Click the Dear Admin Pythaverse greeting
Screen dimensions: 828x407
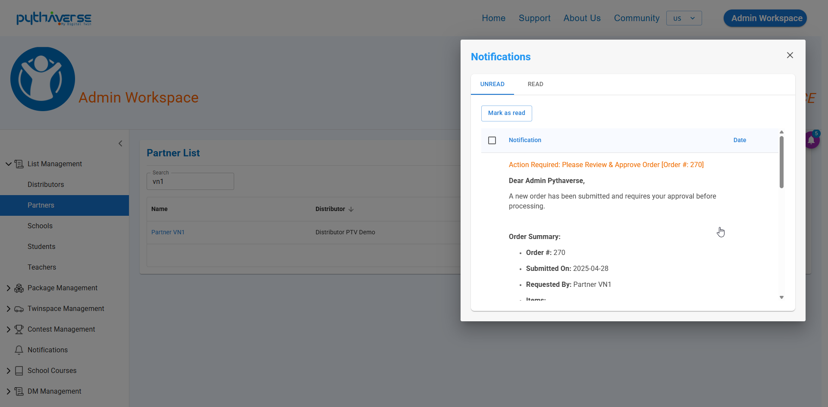click(547, 181)
